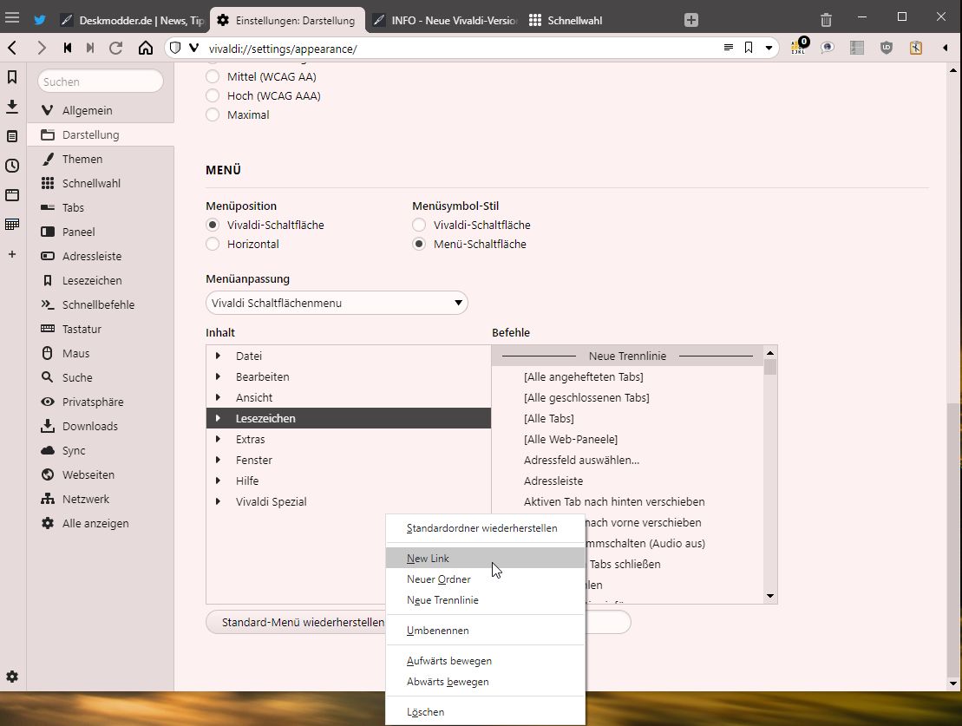Image resolution: width=962 pixels, height=726 pixels.
Task: Choose New Link from the context menu
Action: (485, 559)
